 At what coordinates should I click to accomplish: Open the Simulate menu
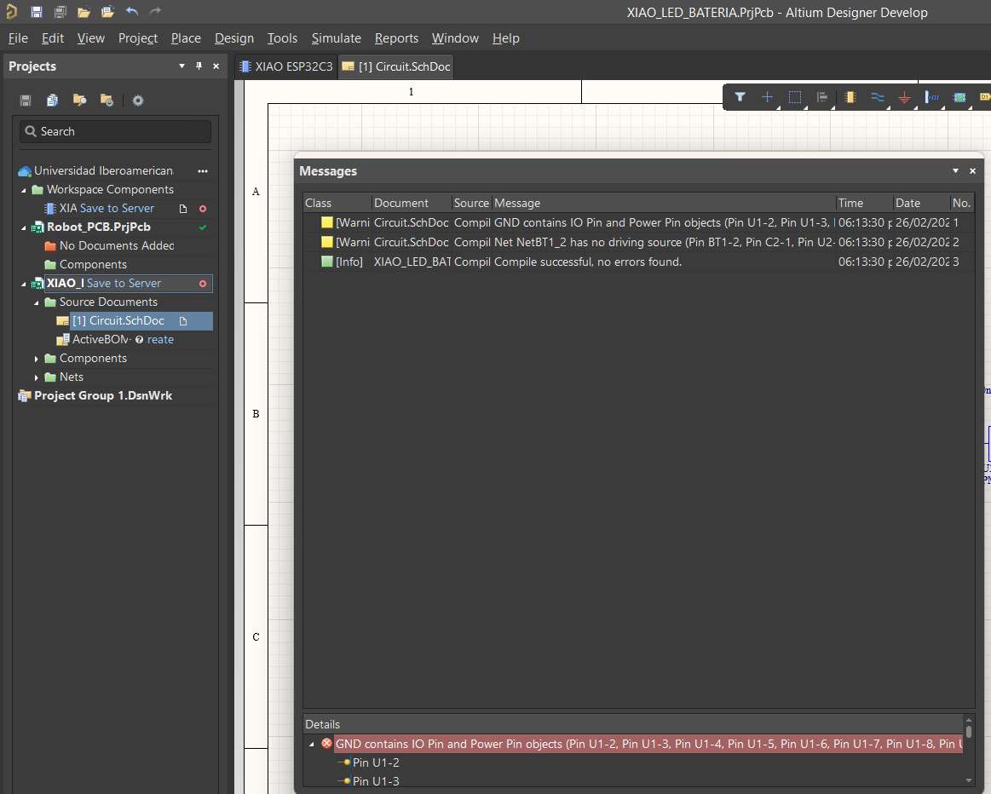point(336,38)
